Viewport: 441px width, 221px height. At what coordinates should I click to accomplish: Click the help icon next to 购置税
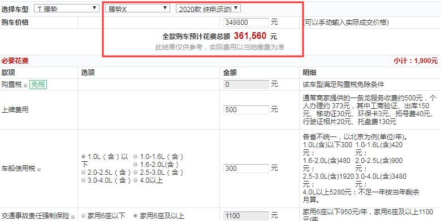pos(25,86)
